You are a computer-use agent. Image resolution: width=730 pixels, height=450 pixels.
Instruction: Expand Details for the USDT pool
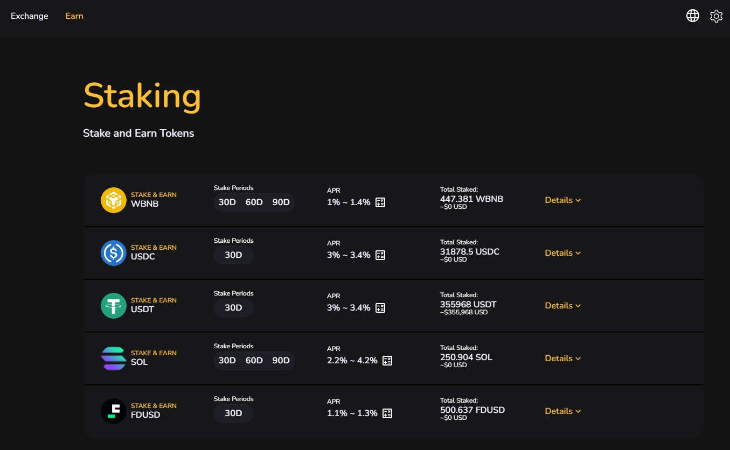pyautogui.click(x=562, y=306)
